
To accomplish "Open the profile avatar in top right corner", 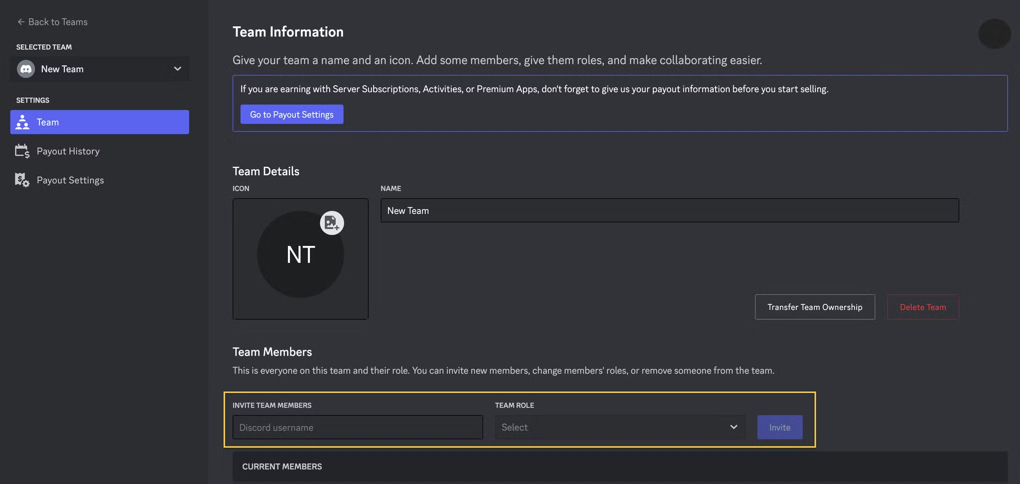I will pos(994,33).
